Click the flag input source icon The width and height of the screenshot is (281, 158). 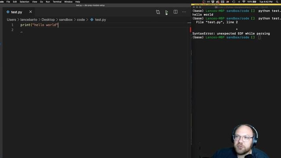pos(227,2)
